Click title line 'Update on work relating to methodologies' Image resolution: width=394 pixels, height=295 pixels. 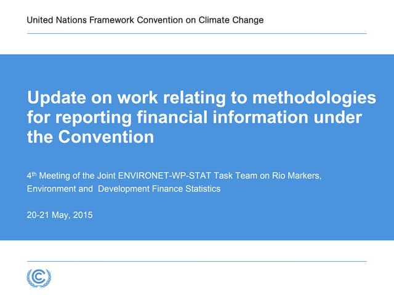[x=201, y=98]
